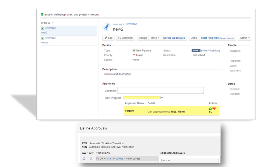Click the Define Approvals toolbar button

174,38
